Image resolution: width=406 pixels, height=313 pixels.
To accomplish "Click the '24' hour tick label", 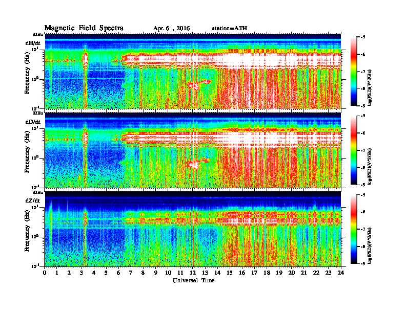I will (341, 273).
